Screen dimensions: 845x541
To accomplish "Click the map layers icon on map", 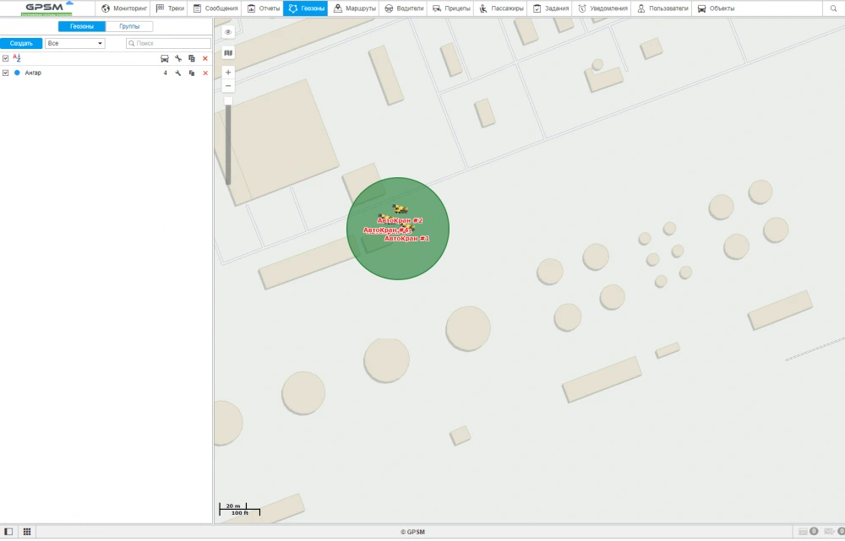I will (228, 52).
